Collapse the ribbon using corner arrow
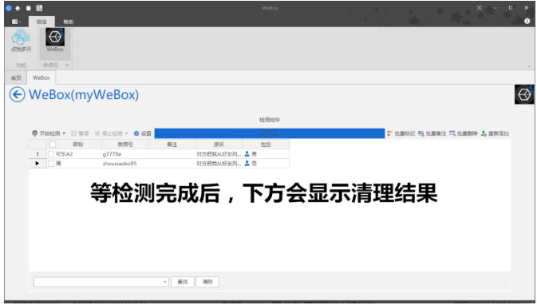The width and height of the screenshot is (537, 305). 529,66
